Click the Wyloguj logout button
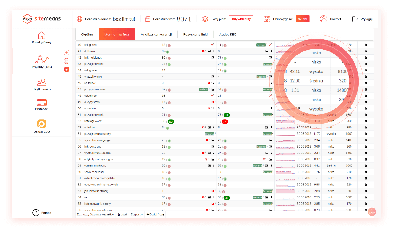Screen dimensions: 393x232 [363, 19]
